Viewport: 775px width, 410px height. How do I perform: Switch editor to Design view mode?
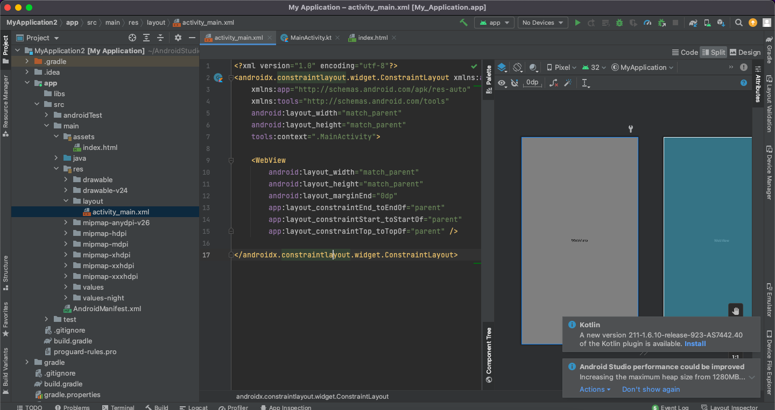point(745,52)
